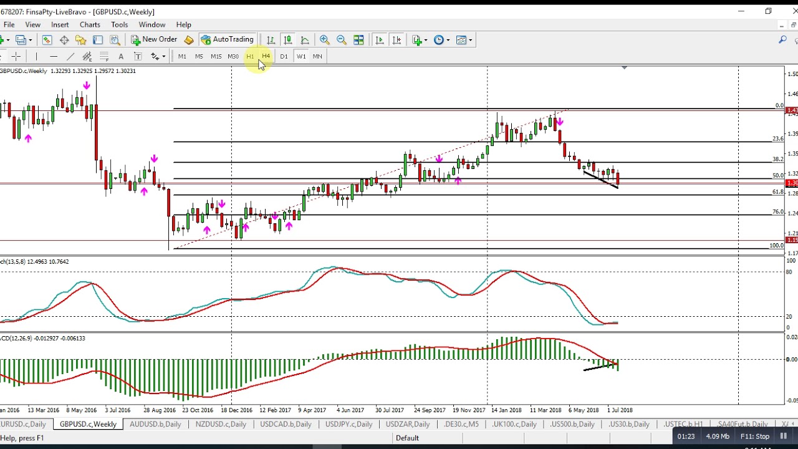This screenshot has height=449, width=798.
Task: Select the text A tool
Action: 121,57
